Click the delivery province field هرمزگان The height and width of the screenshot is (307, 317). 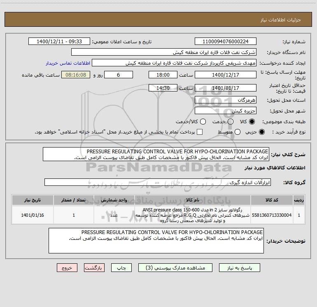226,100
